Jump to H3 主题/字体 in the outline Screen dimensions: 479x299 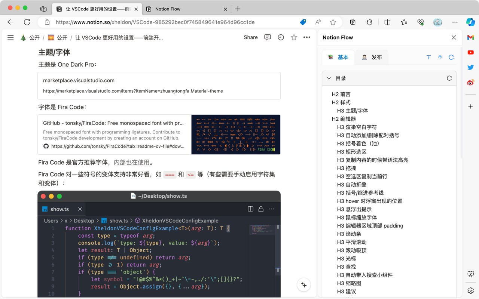coord(353,111)
